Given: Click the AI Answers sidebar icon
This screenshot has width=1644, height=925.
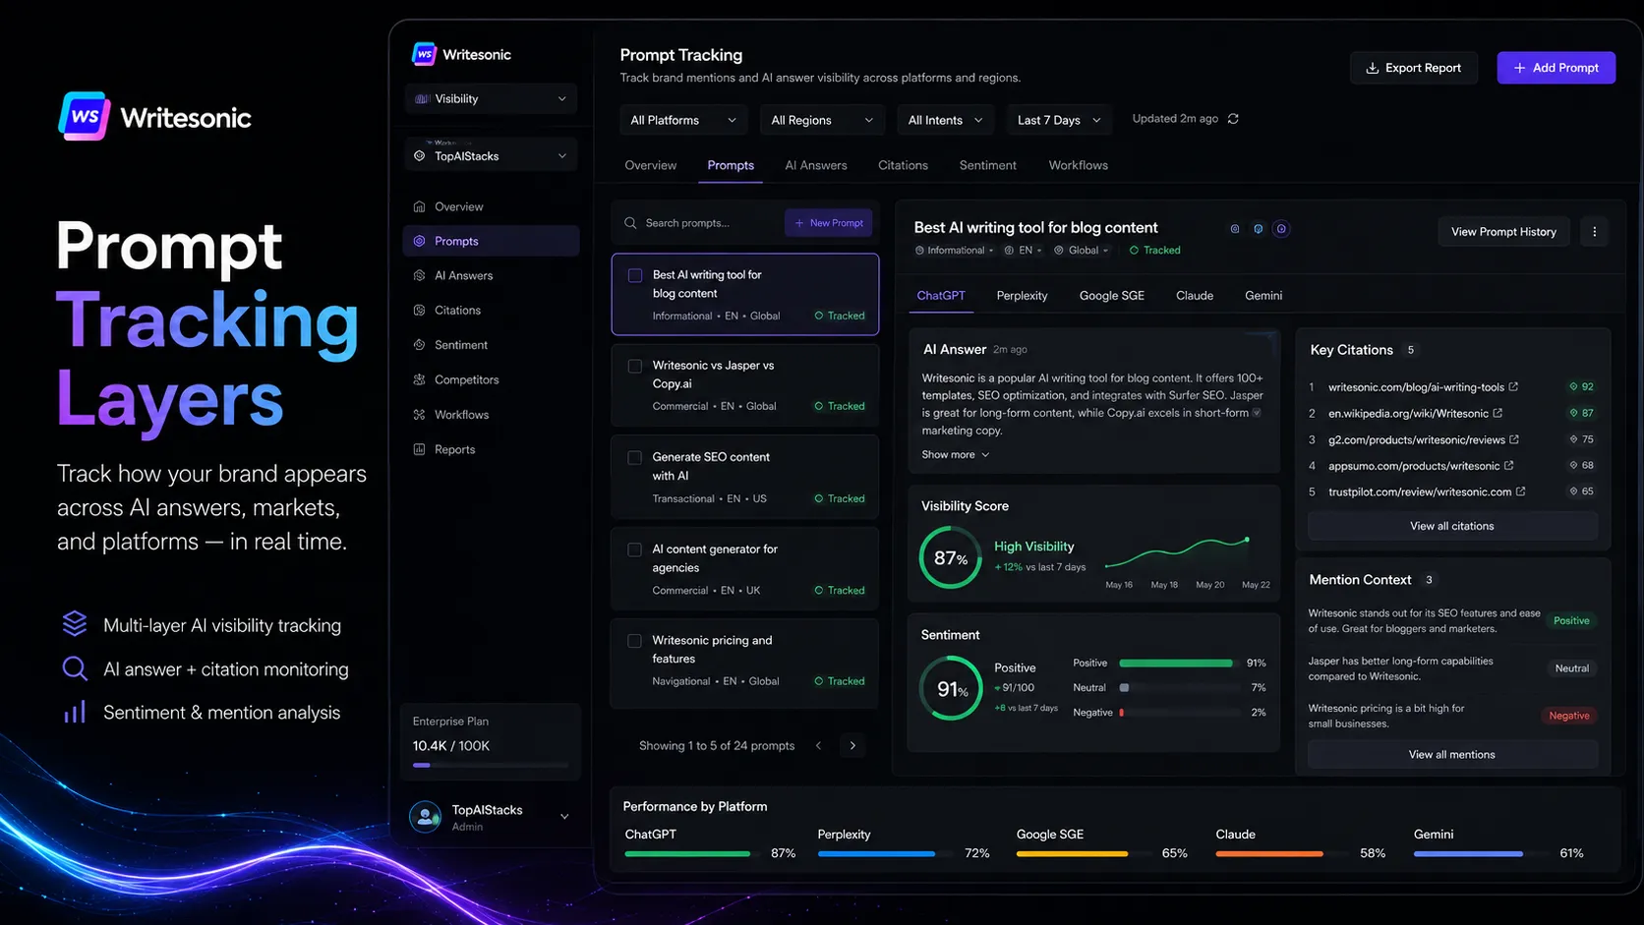Looking at the screenshot, I should click(420, 275).
